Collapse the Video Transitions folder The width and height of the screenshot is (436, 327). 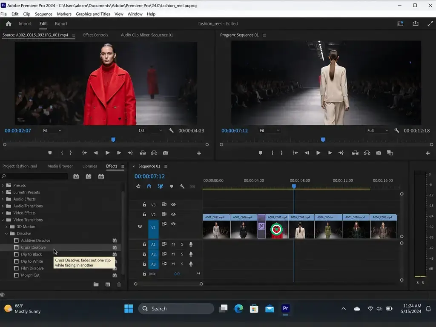point(3,220)
